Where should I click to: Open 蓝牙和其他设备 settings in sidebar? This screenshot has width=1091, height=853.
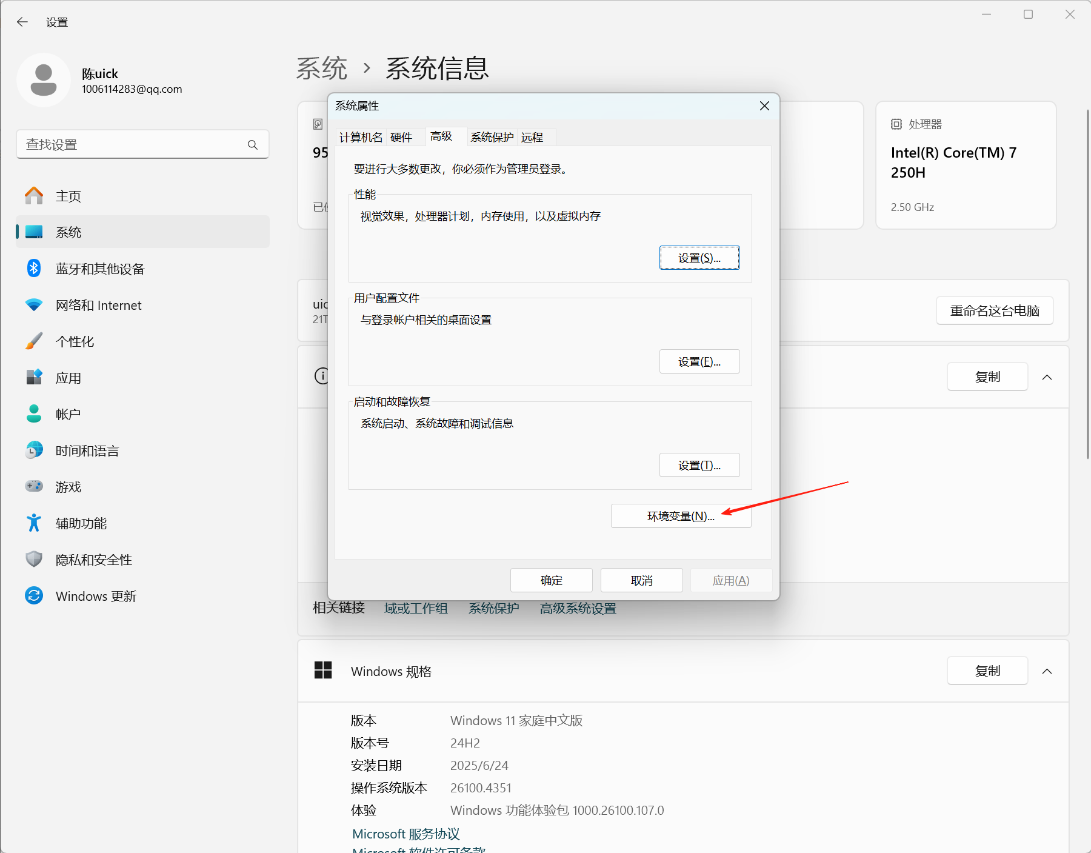(x=99, y=269)
